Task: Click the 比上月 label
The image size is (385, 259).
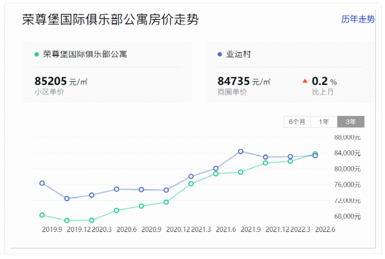Action: pyautogui.click(x=323, y=92)
